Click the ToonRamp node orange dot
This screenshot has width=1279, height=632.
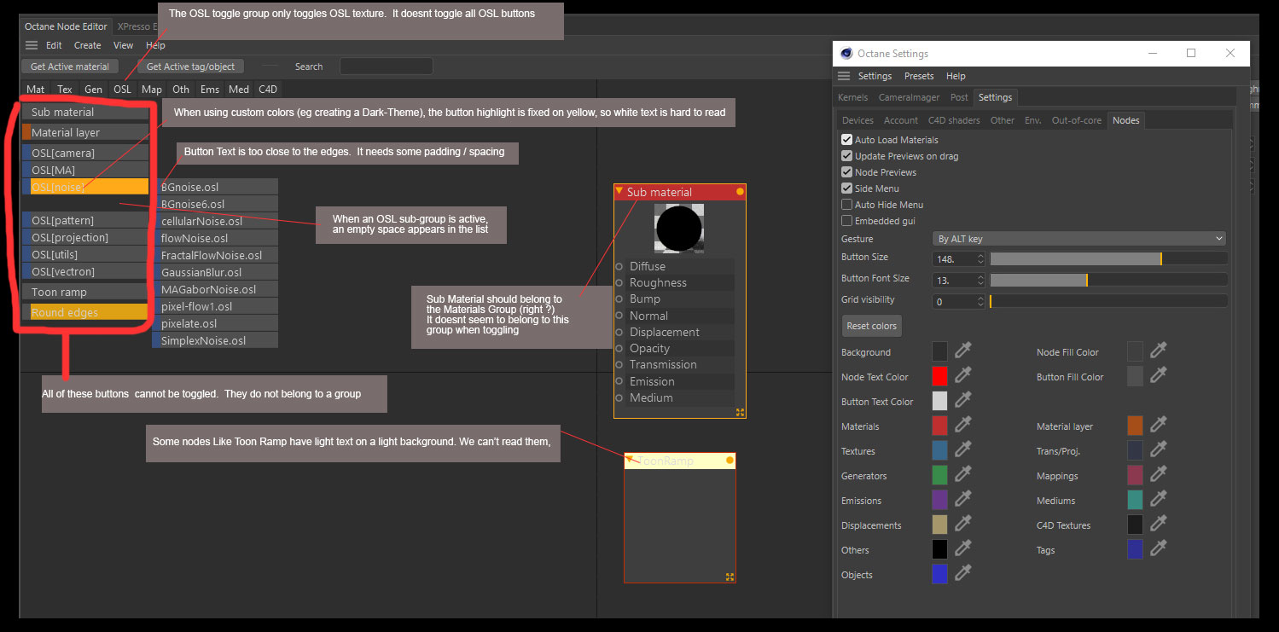tap(730, 461)
